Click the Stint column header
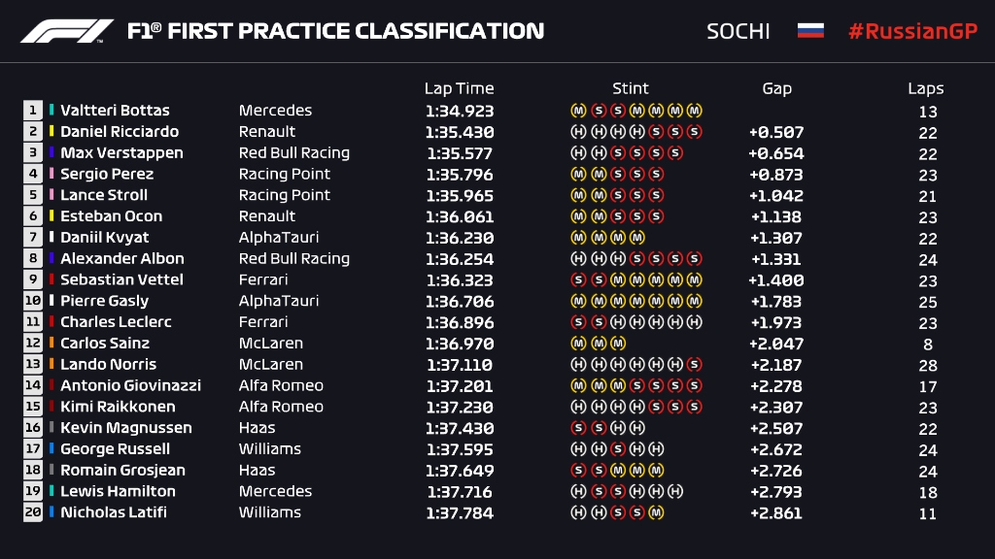This screenshot has width=995, height=559. pos(631,88)
